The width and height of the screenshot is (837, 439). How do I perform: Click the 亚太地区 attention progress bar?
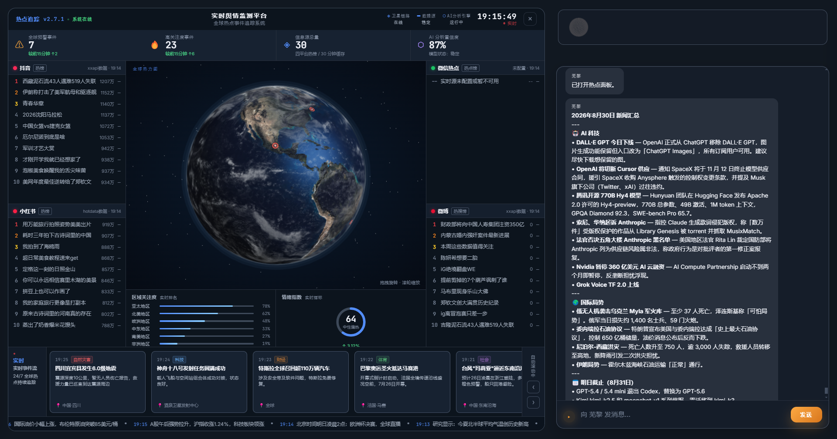coord(206,306)
